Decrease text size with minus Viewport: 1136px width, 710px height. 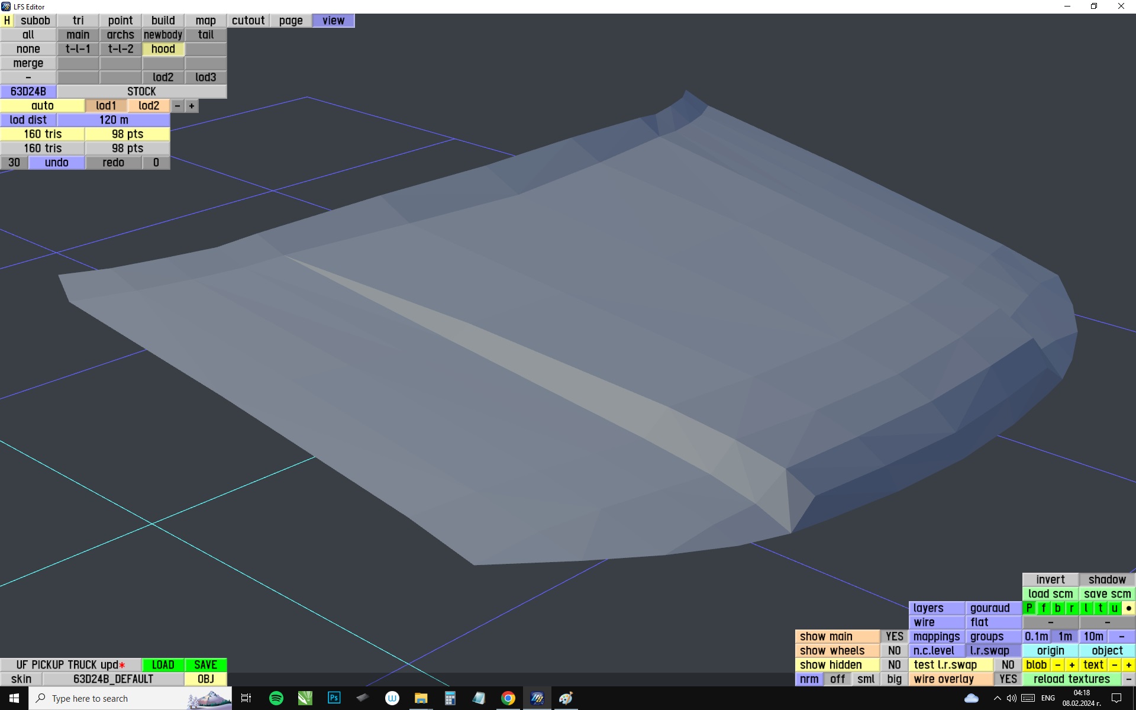pos(1115,665)
